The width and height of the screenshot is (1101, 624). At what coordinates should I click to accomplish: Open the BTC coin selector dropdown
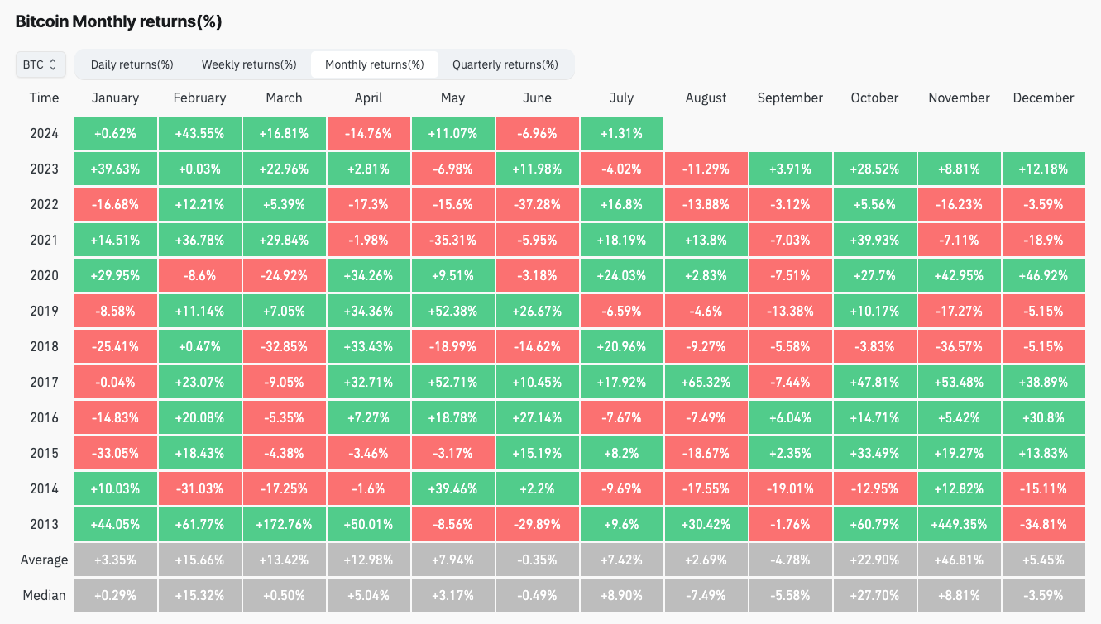(x=41, y=64)
